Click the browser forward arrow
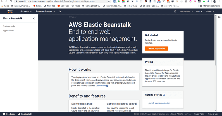 (x=6, y=1)
